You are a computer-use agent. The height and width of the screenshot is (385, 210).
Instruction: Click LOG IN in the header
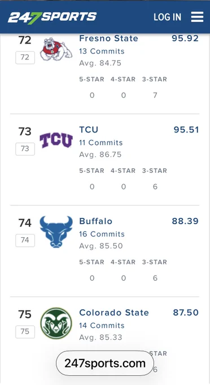[168, 17]
